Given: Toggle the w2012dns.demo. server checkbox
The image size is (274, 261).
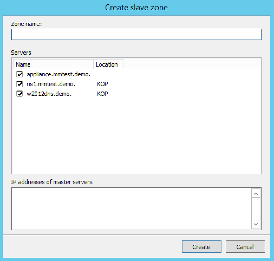Looking at the screenshot, I should tap(19, 94).
